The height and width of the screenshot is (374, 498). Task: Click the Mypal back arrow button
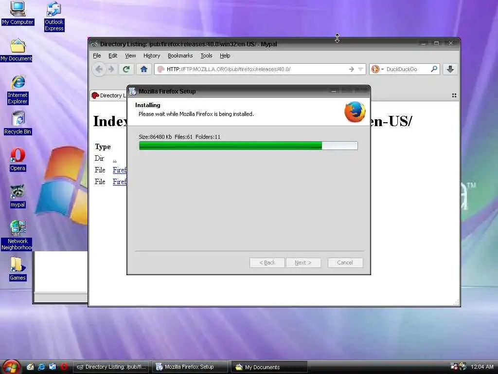(x=99, y=69)
